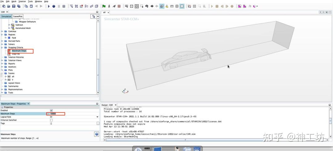This screenshot has width=333, height=151.
Task: Open the Window menu
Action: coord(39,2)
